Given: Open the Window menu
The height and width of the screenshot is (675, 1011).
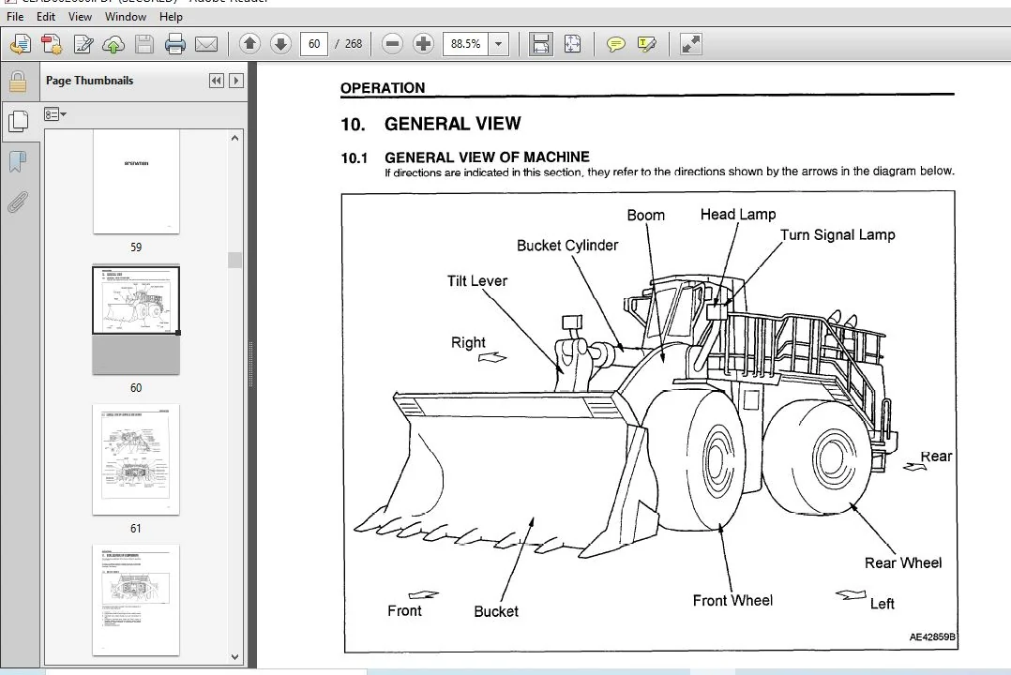Looking at the screenshot, I should 125,17.
